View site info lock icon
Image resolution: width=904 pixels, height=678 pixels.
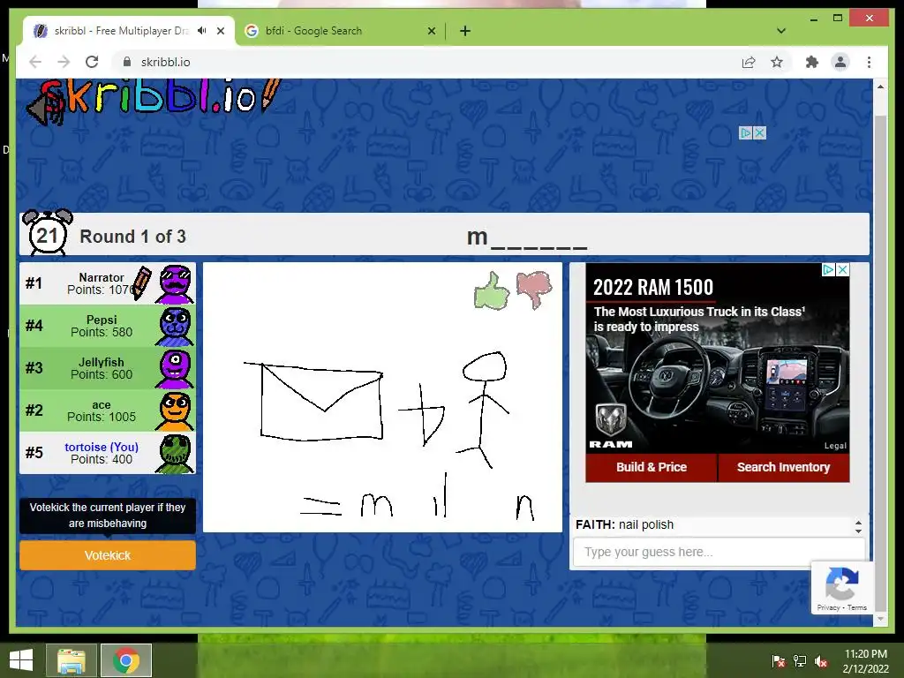[127, 62]
